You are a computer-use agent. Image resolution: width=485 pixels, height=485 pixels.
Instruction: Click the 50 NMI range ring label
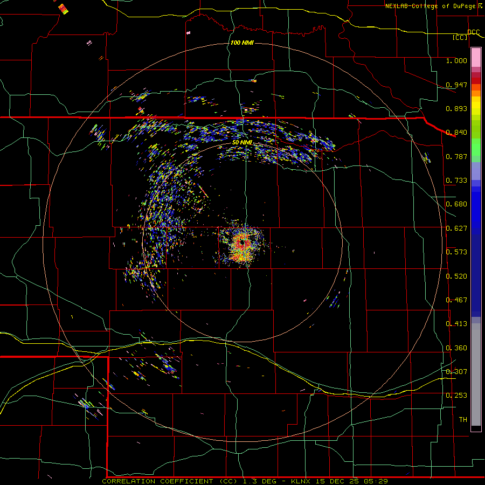pos(242,143)
